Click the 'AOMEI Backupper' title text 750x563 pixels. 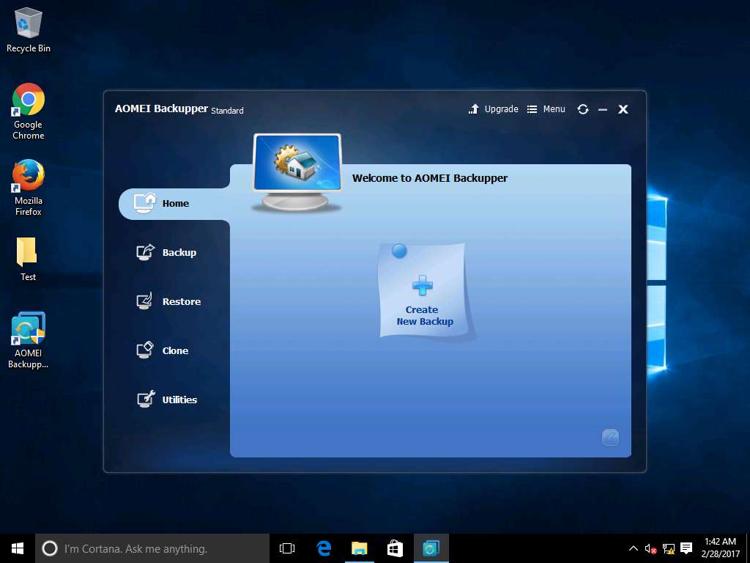coord(161,108)
